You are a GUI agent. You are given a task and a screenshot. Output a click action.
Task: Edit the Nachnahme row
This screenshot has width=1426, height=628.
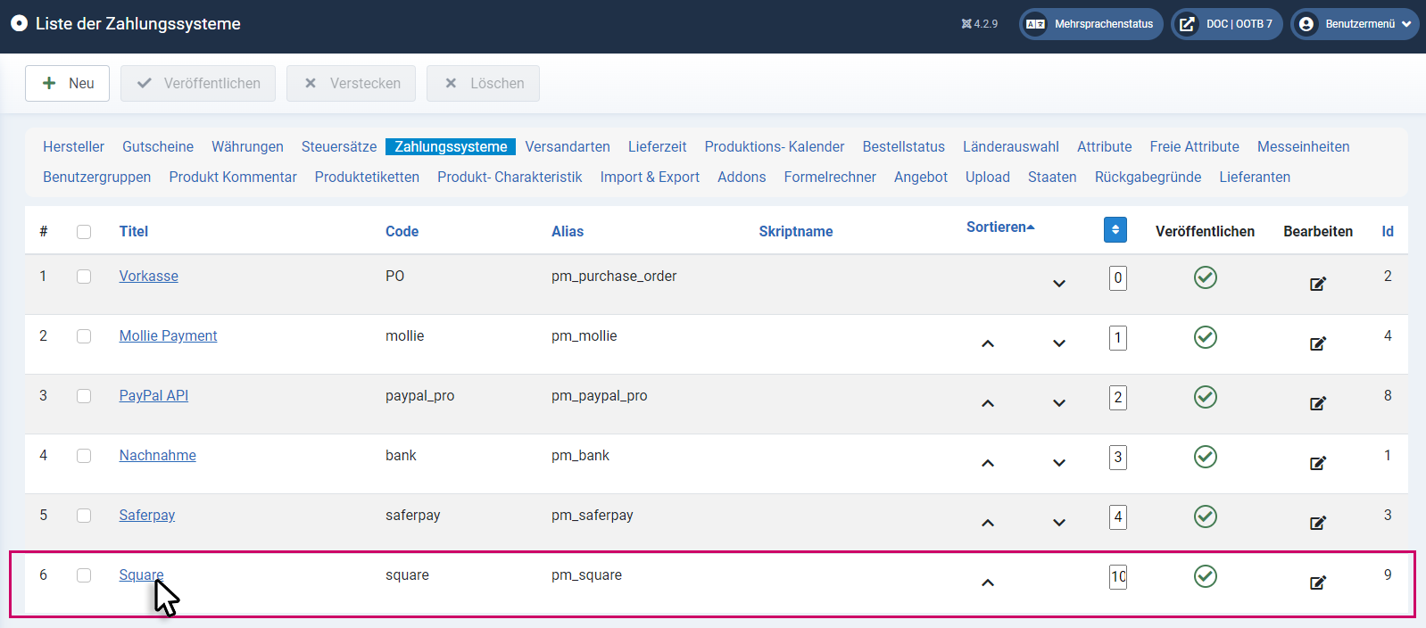(x=1318, y=463)
